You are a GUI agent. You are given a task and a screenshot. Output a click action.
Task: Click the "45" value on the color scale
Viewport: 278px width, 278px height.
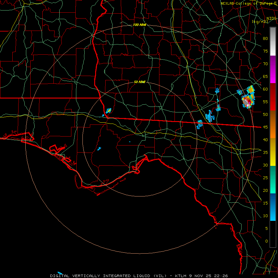point(265,127)
